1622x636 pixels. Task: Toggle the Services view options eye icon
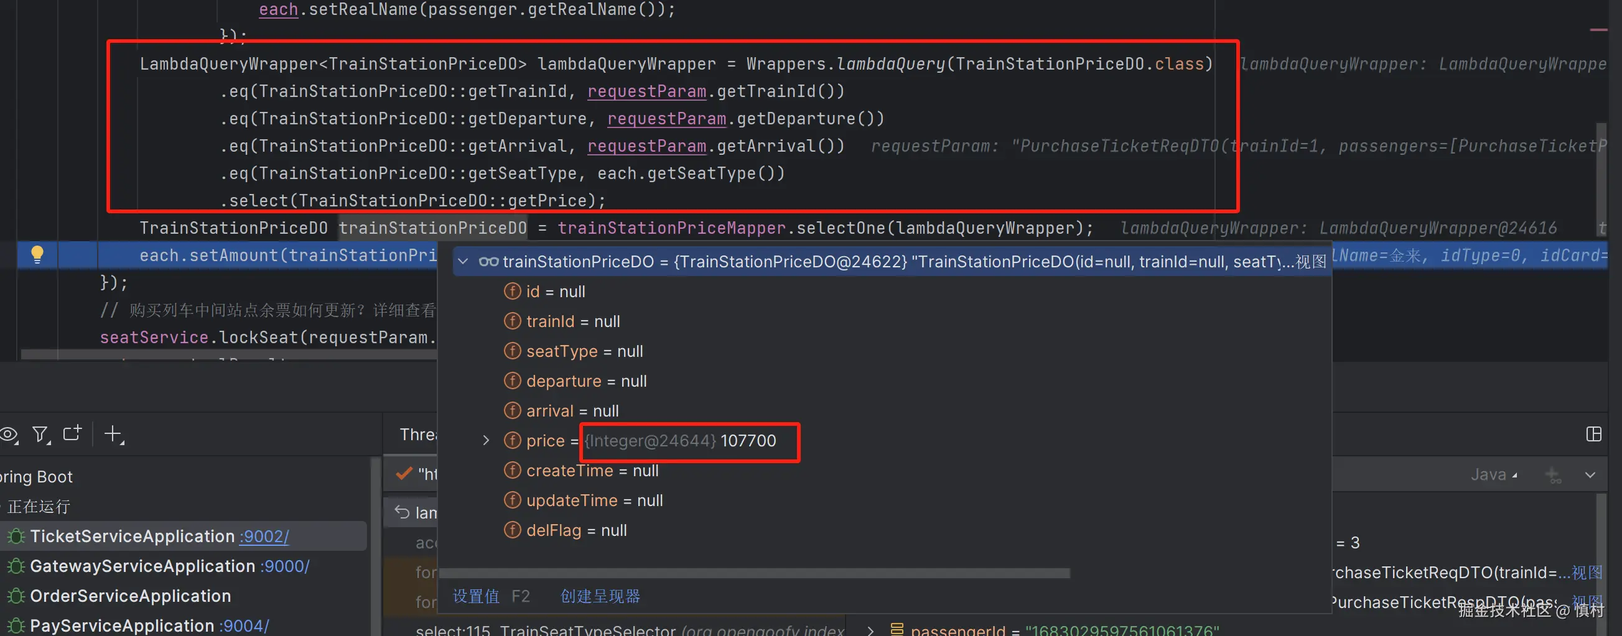coord(9,434)
